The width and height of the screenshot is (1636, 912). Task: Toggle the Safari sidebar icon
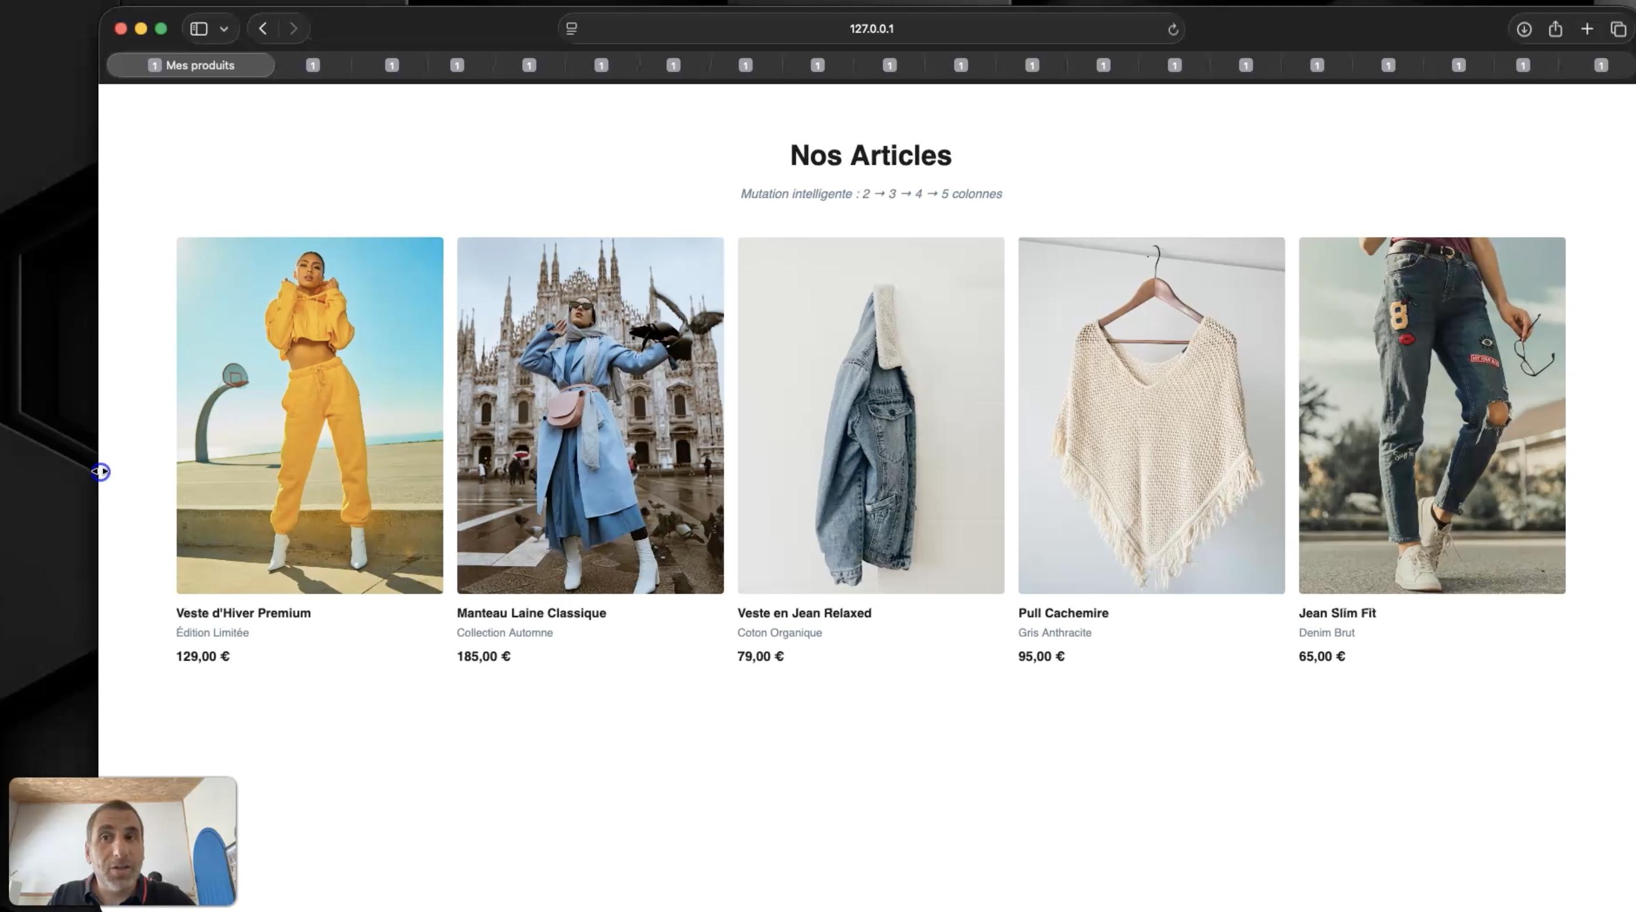[199, 29]
